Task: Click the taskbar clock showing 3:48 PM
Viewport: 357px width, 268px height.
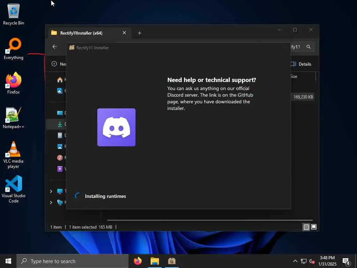Action: tap(327, 261)
